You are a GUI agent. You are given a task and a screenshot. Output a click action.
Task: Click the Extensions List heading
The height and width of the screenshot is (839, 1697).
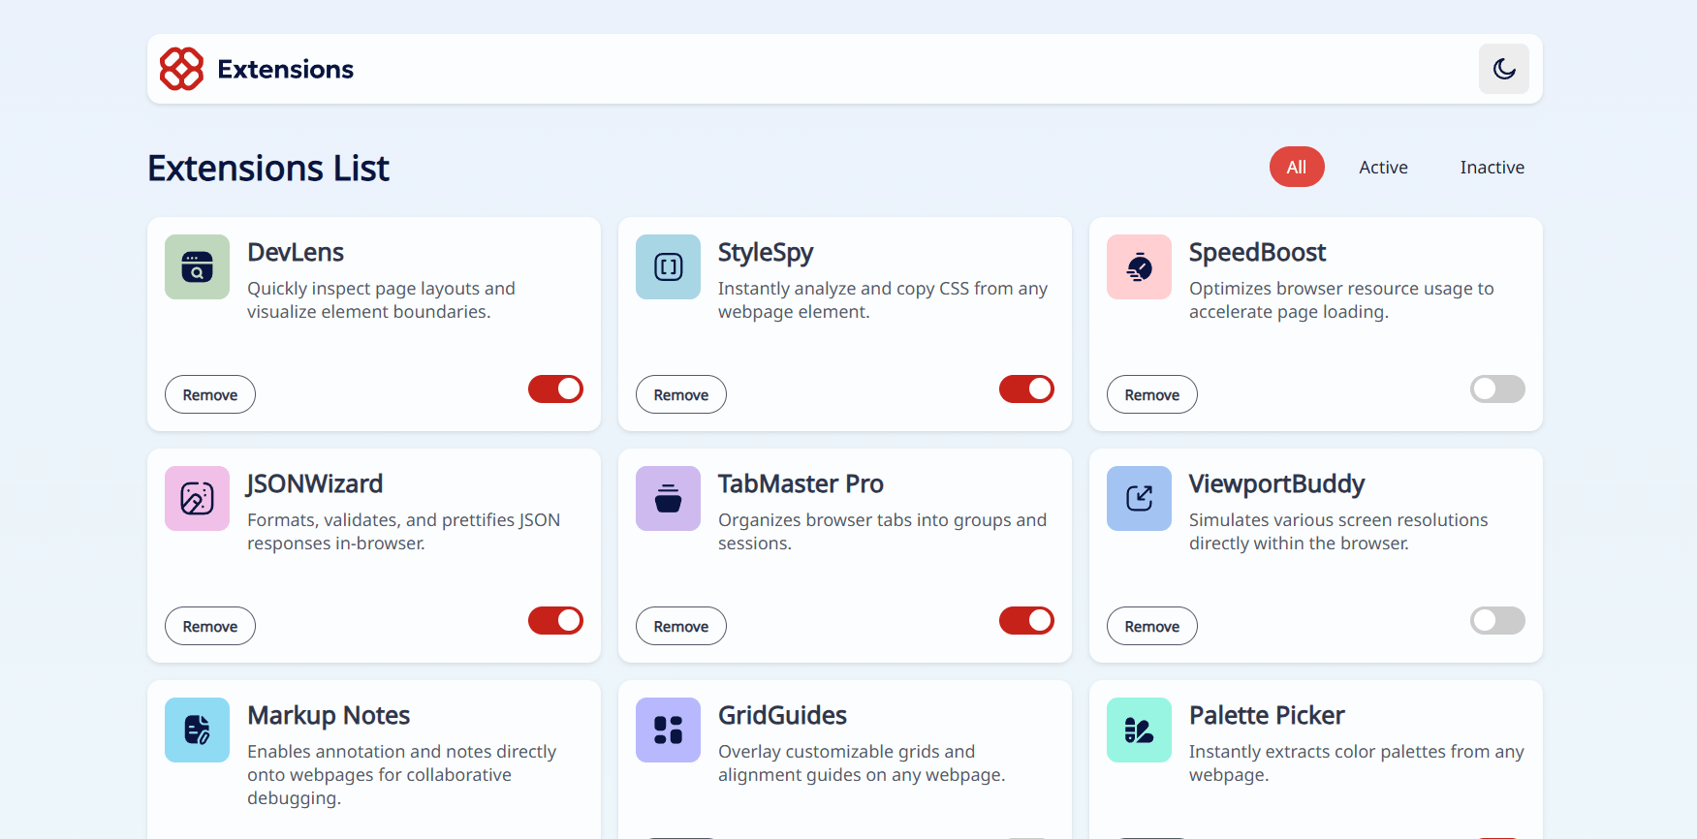268,169
